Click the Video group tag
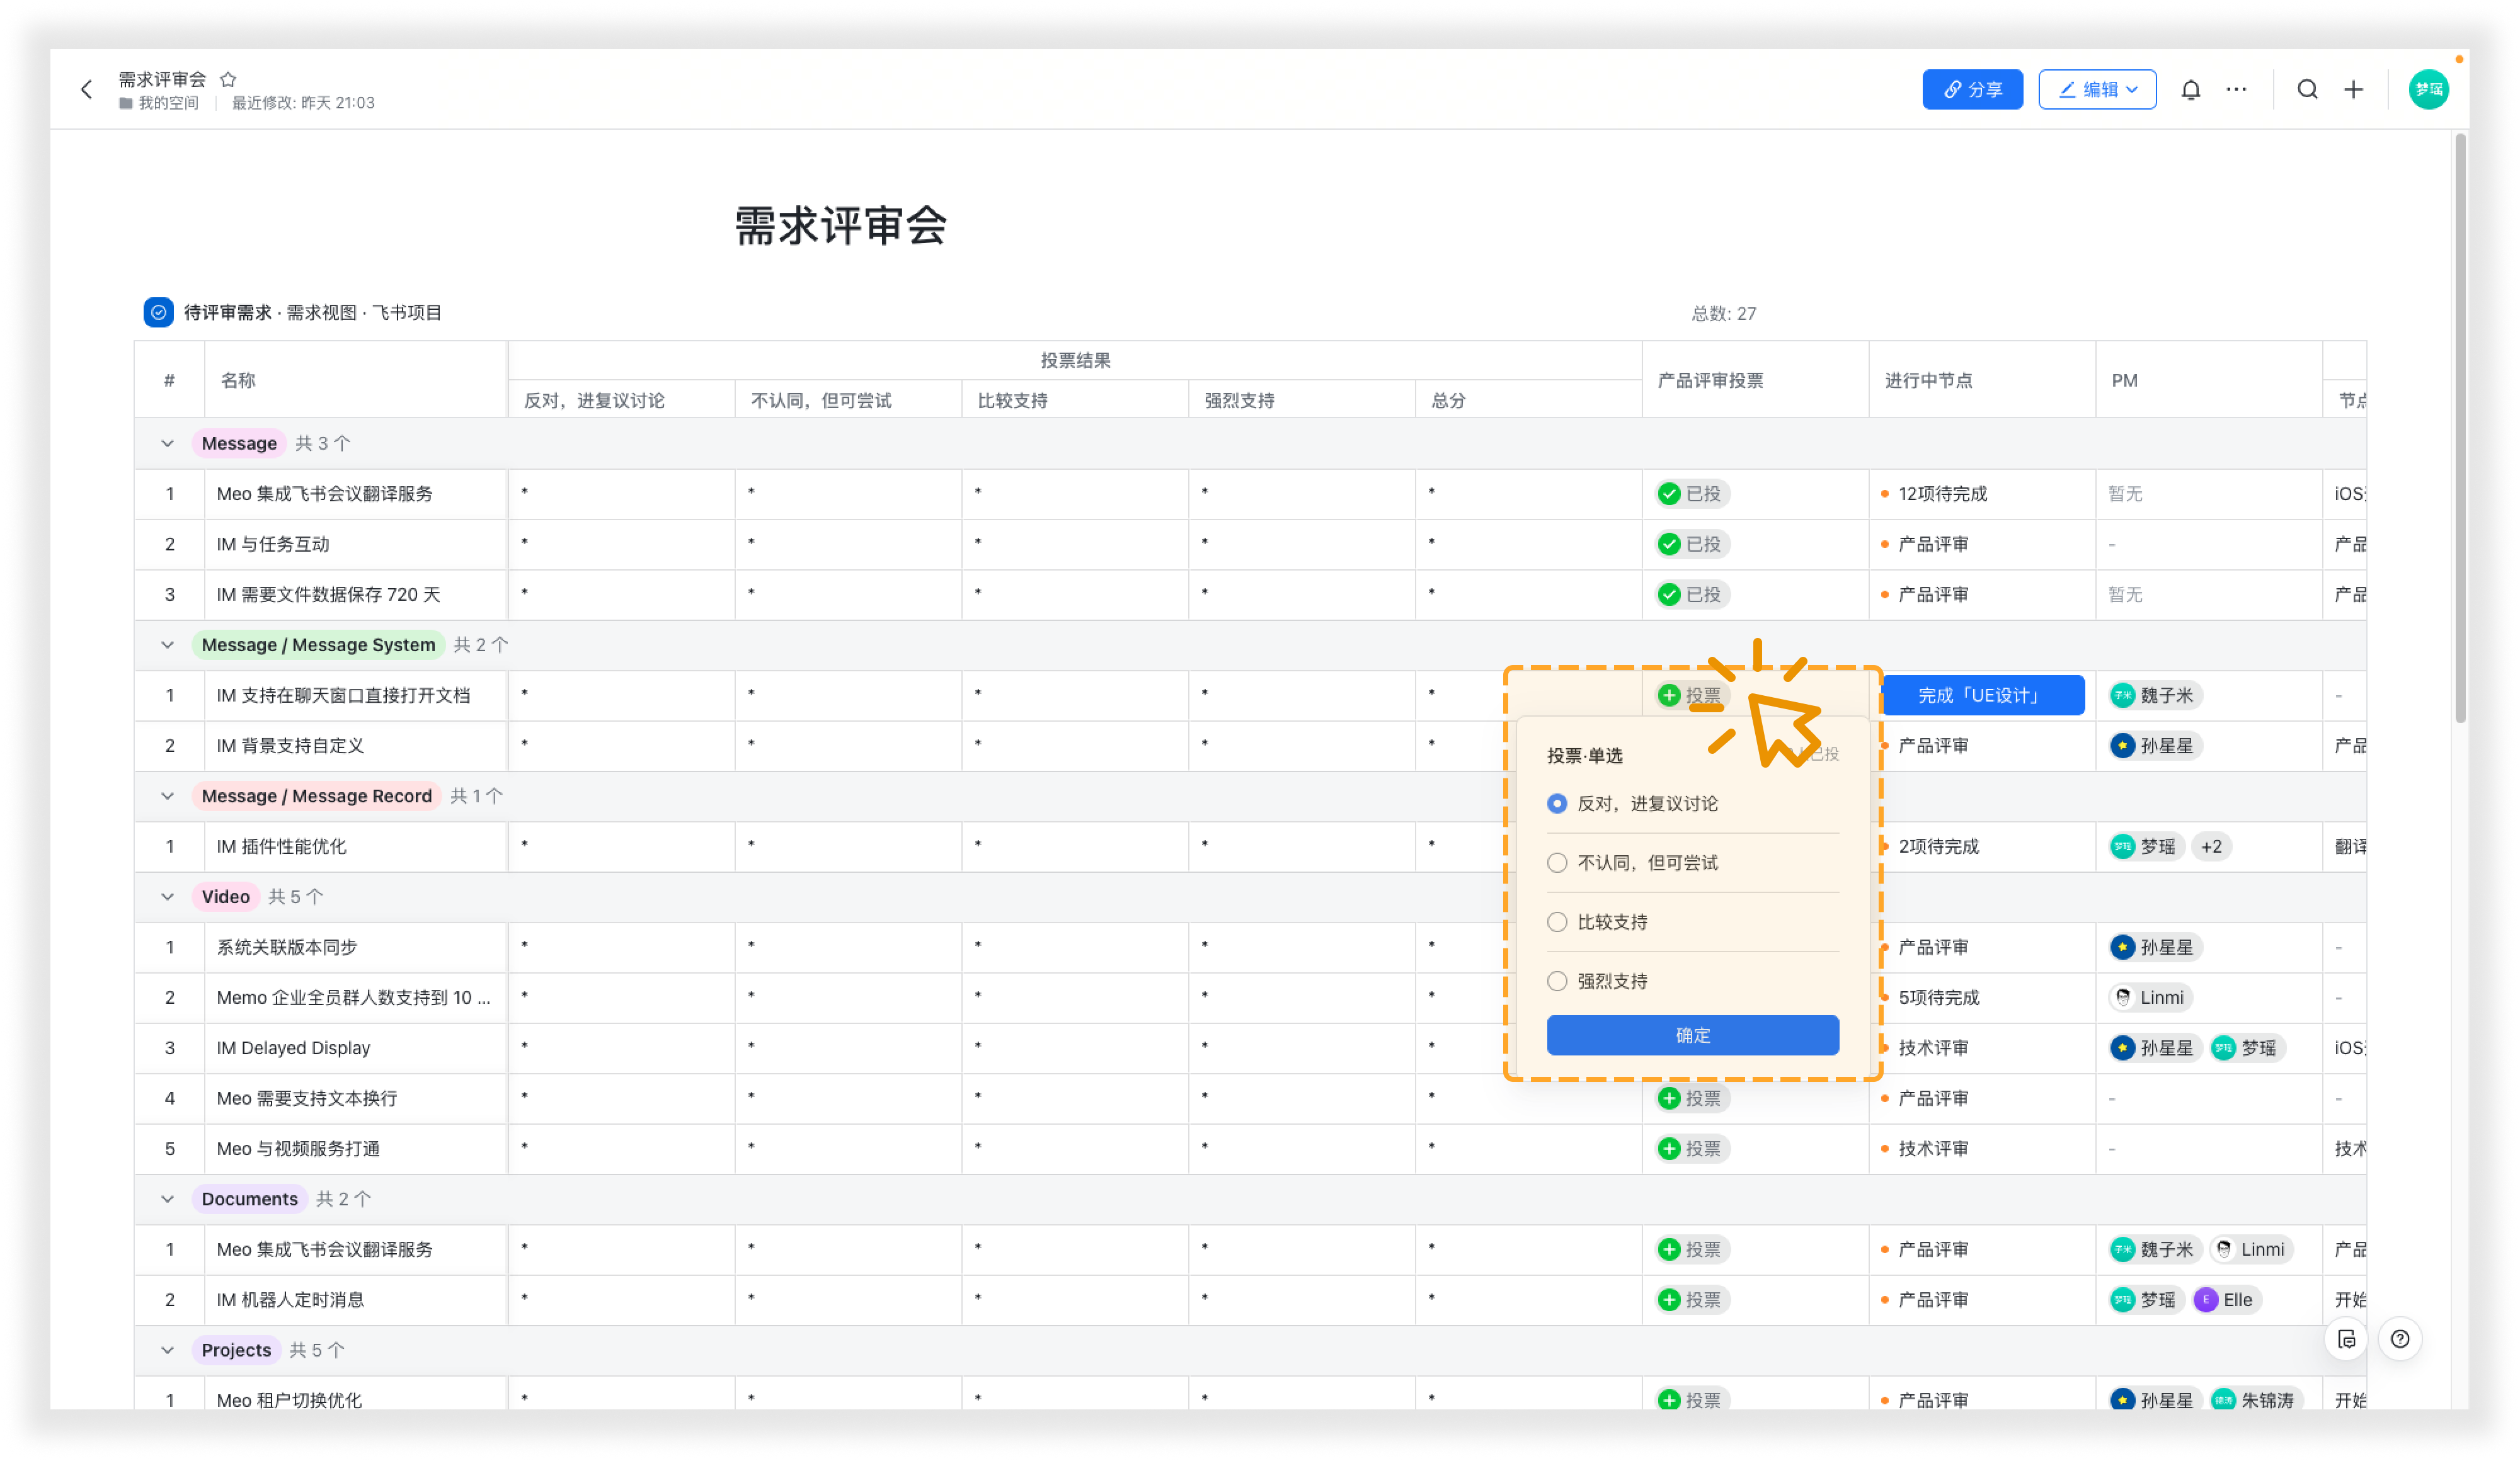This screenshot has height=1461, width=2520. (x=225, y=897)
